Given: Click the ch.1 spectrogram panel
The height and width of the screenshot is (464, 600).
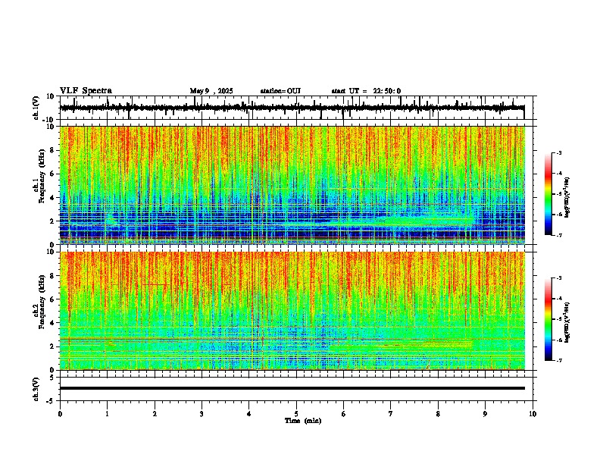Looking at the screenshot, I should pos(292,185).
